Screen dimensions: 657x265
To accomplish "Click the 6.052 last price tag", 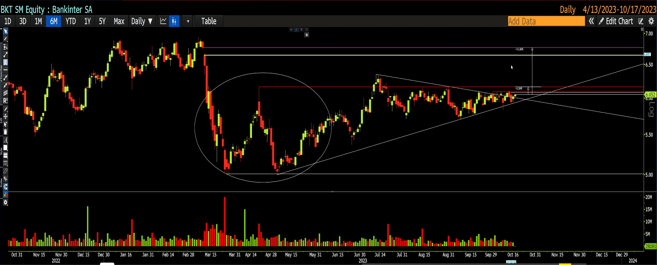I will pos(650,95).
